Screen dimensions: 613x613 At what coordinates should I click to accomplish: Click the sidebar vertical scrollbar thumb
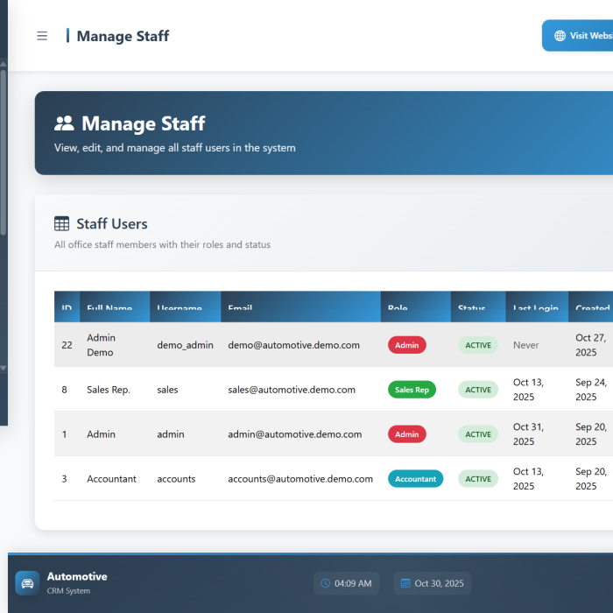pyautogui.click(x=4, y=153)
